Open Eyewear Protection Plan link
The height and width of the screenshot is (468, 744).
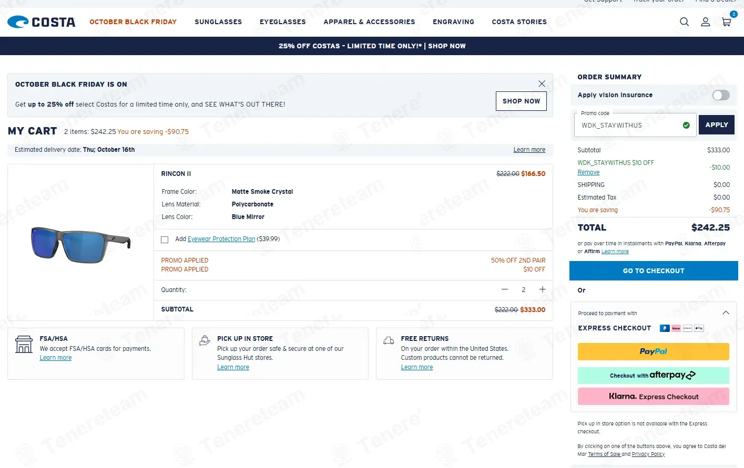tap(221, 239)
